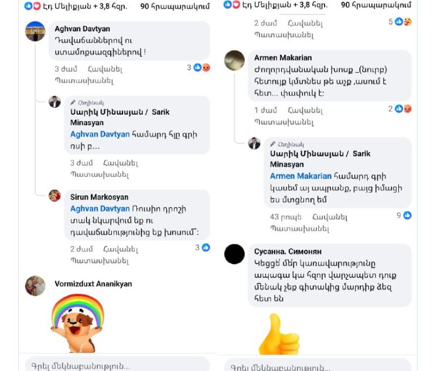Screen dimensions: 447x371
Task: Click the reactions on Armen Makarian's comment
Action: coord(404,109)
